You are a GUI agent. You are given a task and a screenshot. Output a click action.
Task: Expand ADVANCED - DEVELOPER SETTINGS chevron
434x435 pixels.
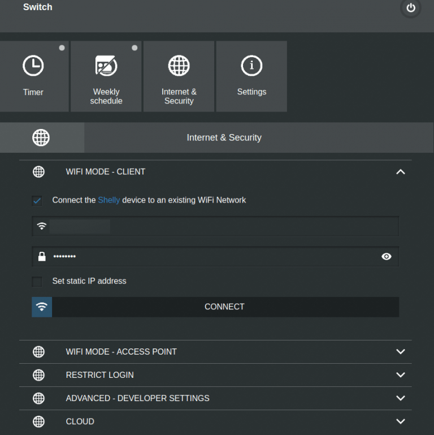tap(401, 398)
